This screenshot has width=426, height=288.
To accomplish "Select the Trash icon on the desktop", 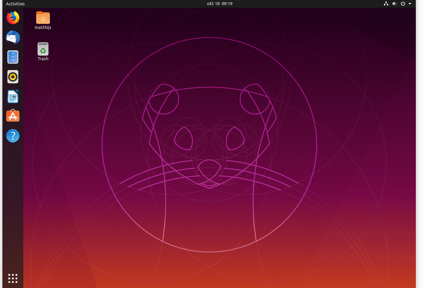I will [x=43, y=49].
